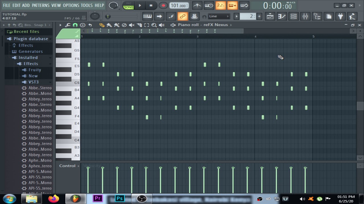Open the EDIT menu
The height and width of the screenshot is (204, 364).
pyautogui.click(x=16, y=5)
